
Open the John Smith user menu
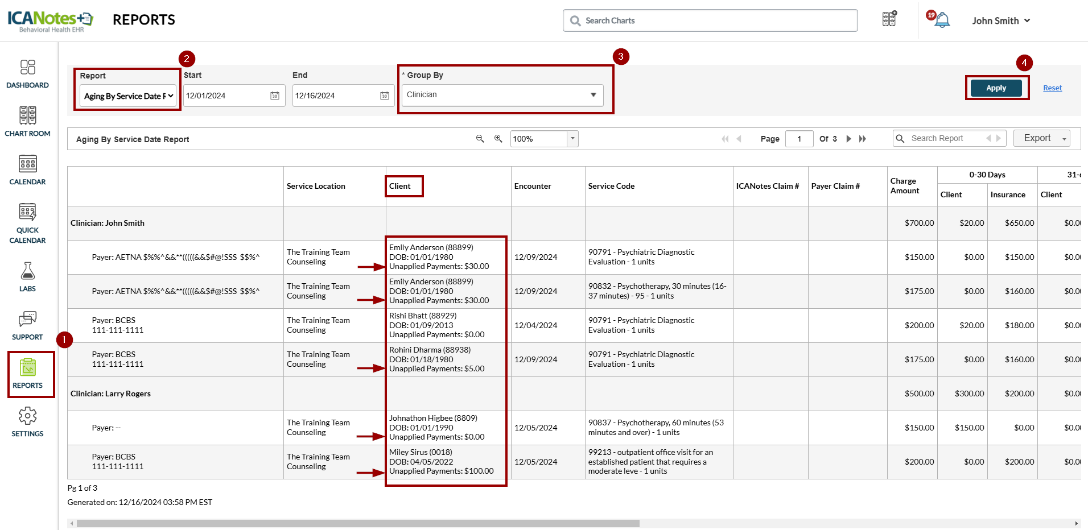(1000, 20)
